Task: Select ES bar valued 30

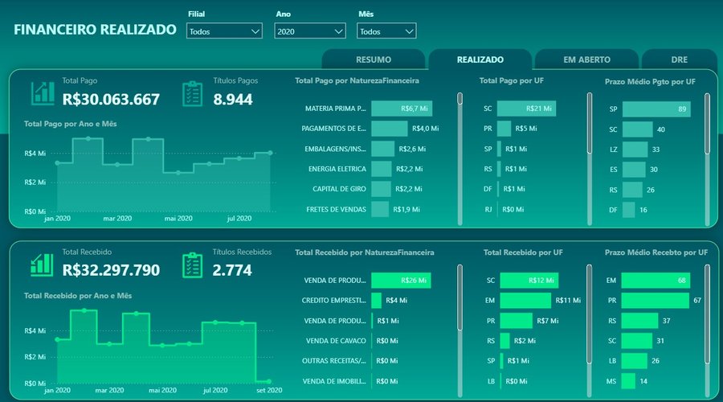Action: (634, 170)
